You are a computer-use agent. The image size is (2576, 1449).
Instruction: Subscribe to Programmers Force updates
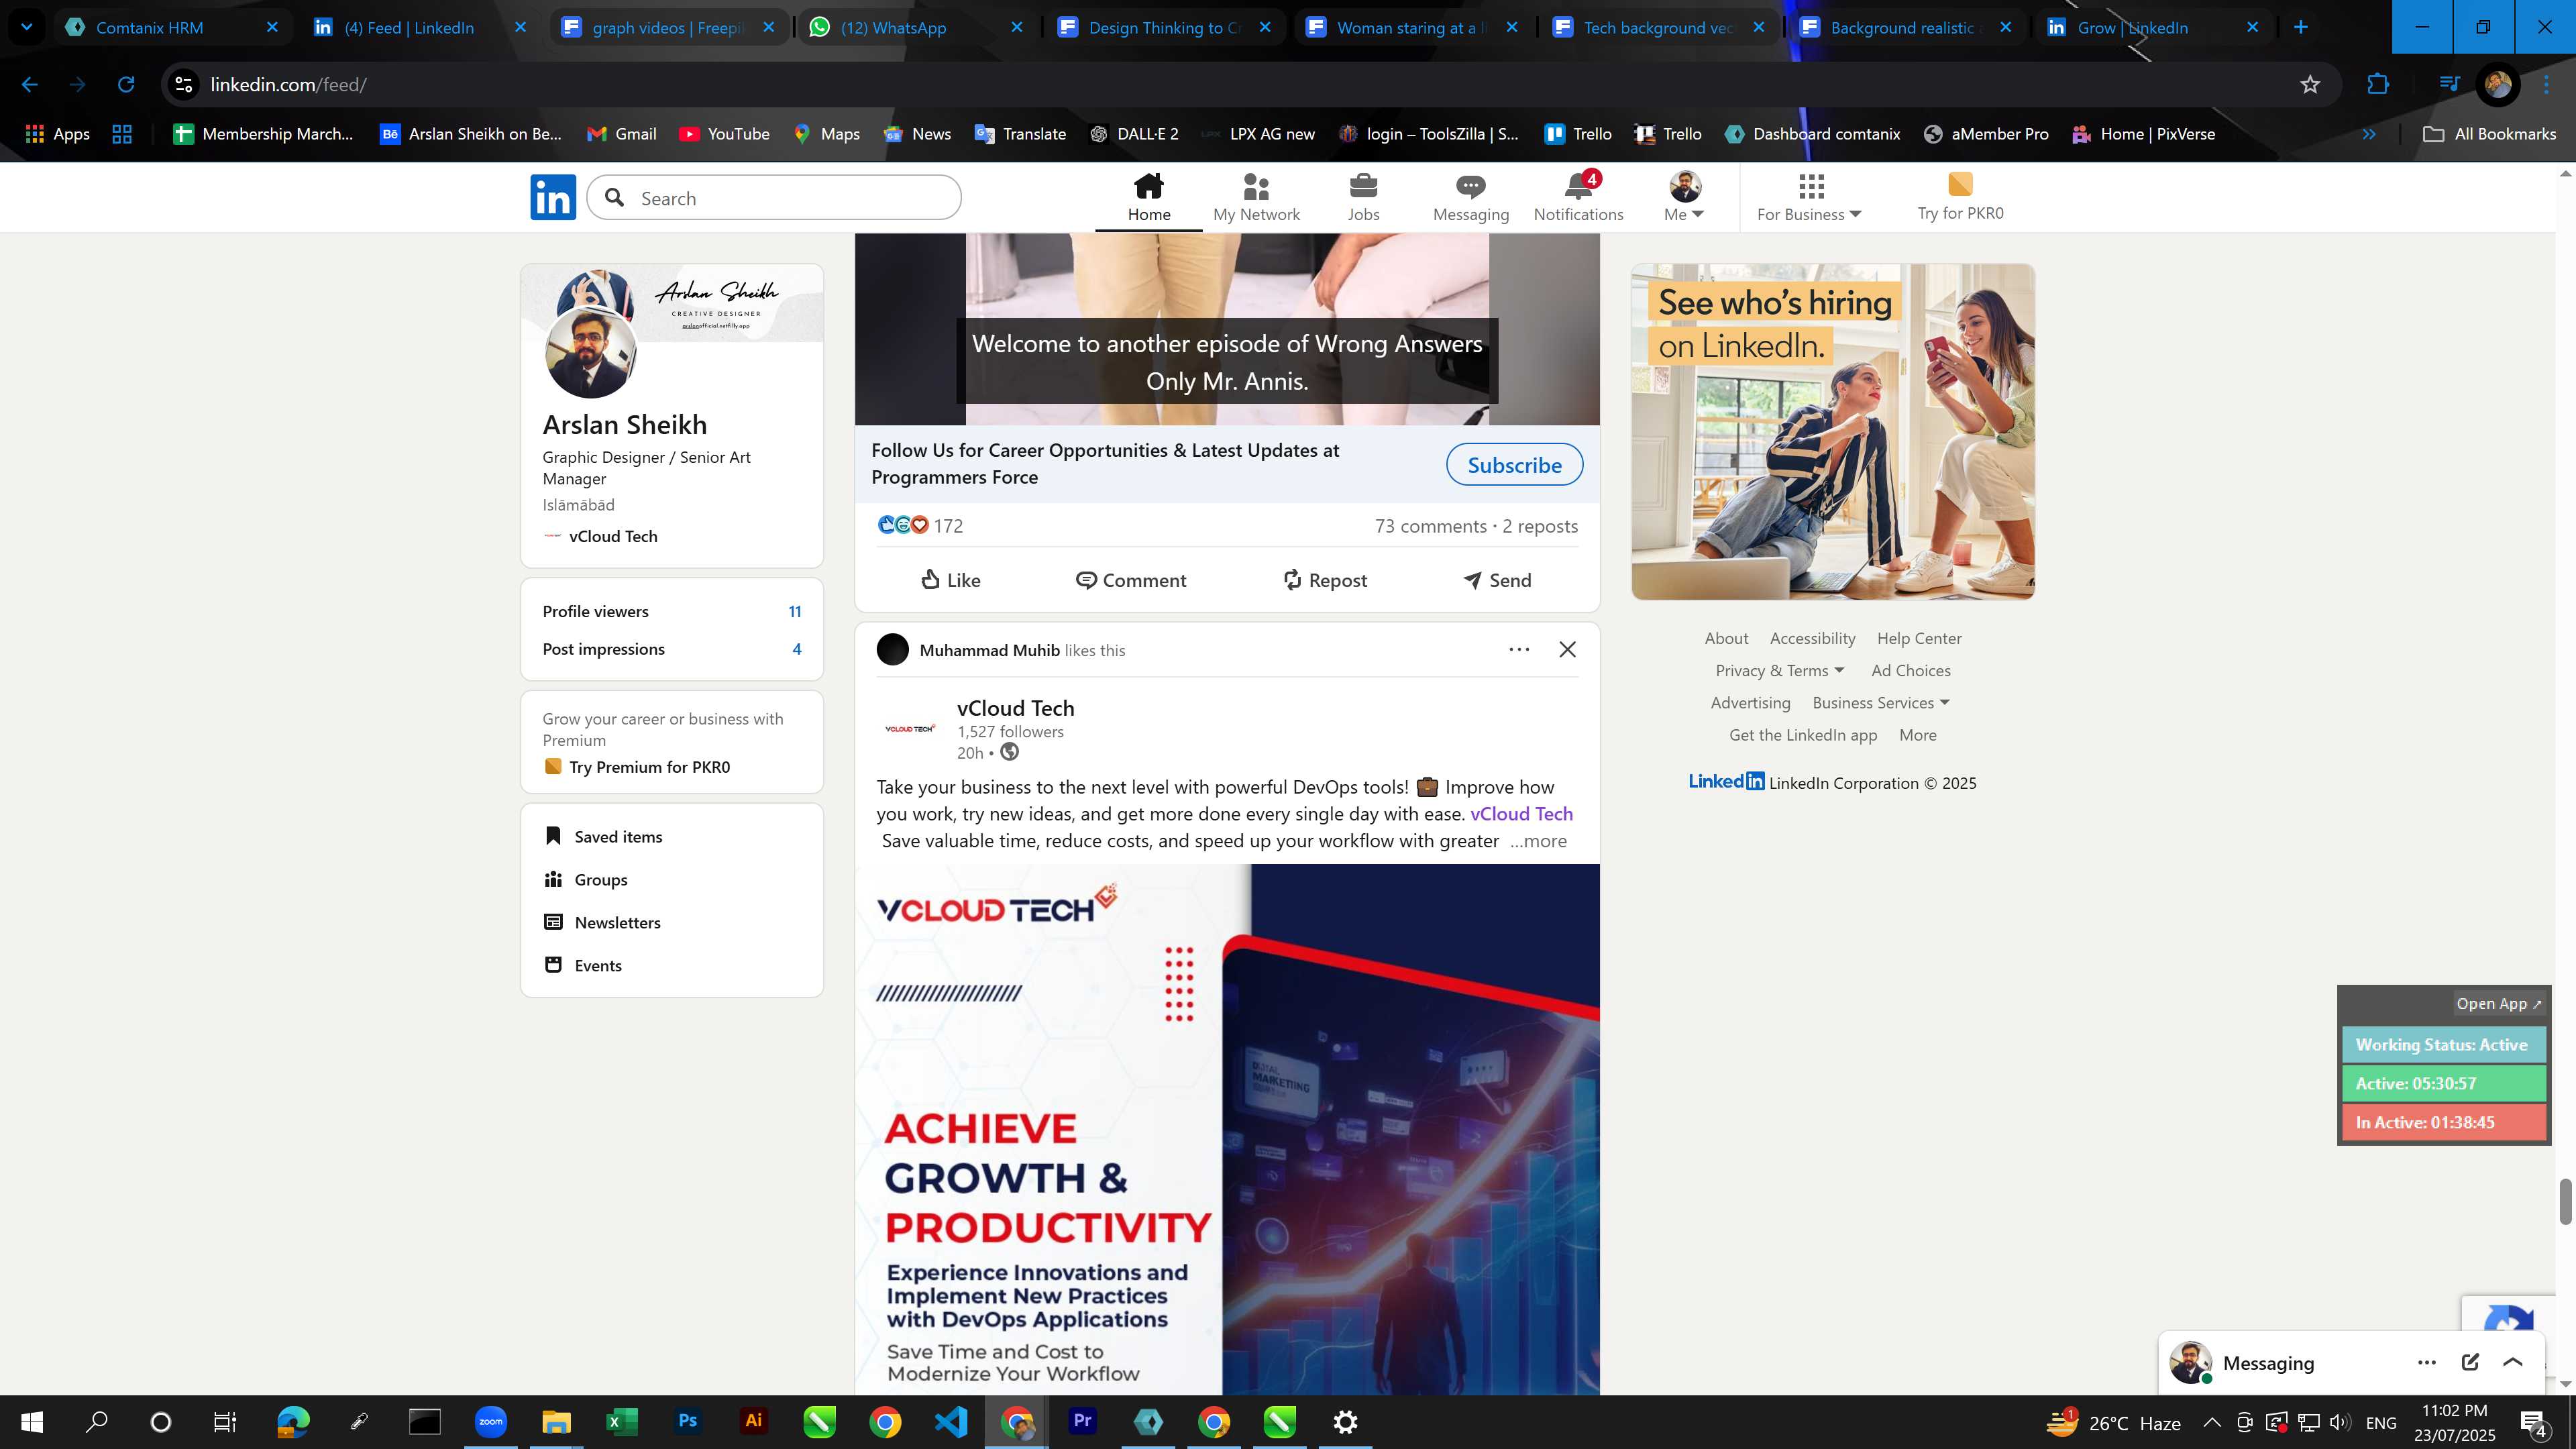[1514, 465]
